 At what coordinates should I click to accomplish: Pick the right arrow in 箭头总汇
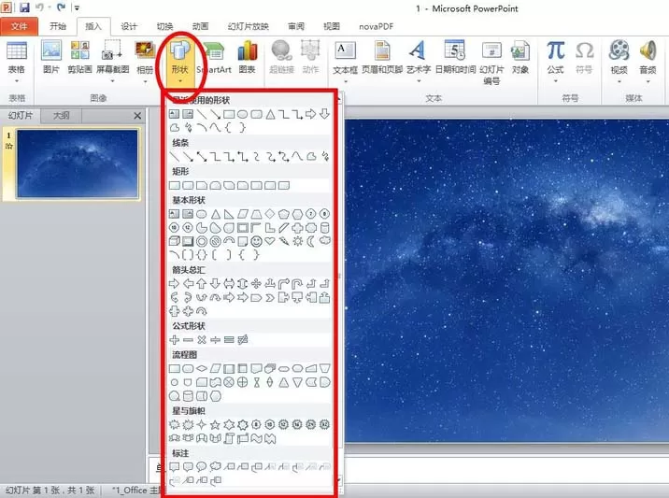(x=174, y=283)
